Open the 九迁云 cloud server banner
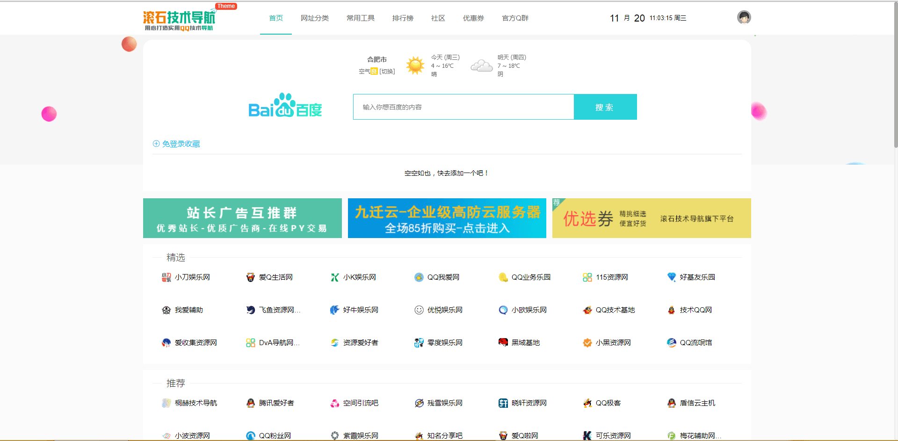 [x=447, y=218]
